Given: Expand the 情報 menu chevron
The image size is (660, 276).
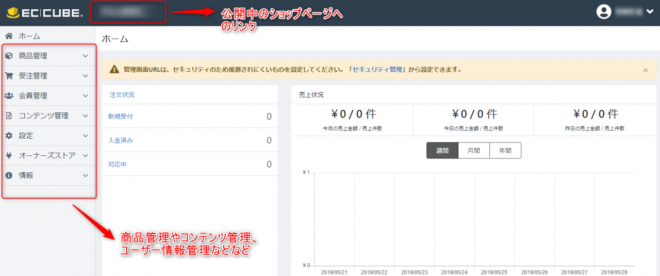Looking at the screenshot, I should [86, 175].
